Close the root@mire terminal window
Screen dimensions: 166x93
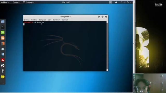106,17
